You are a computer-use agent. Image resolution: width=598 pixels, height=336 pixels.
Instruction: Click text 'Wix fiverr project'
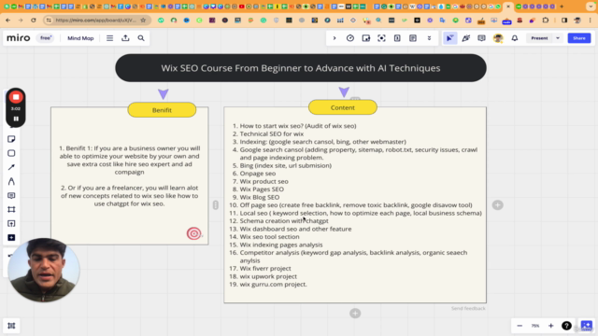point(265,268)
